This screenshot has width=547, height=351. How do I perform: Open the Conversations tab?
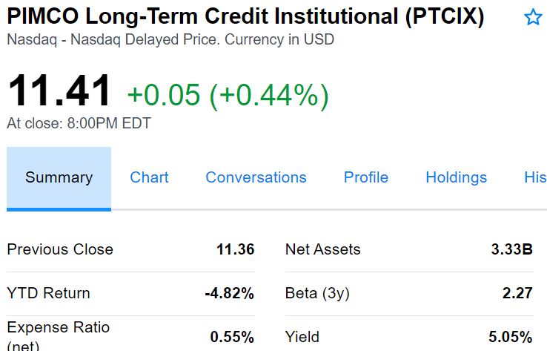coord(256,177)
